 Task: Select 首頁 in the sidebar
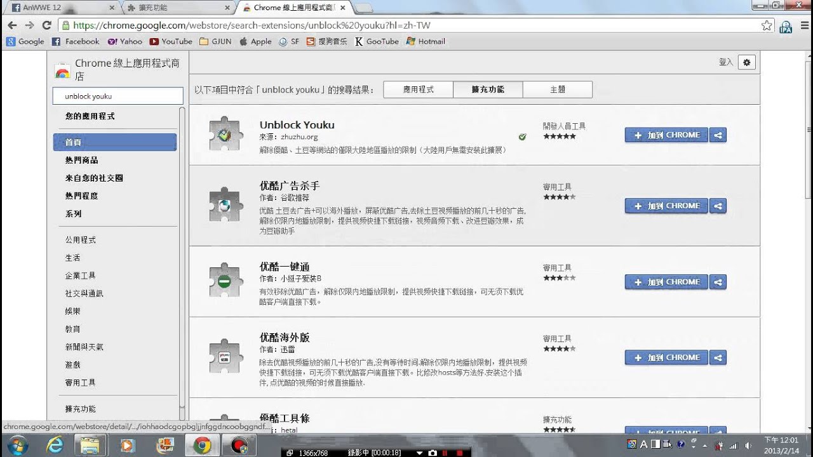115,142
